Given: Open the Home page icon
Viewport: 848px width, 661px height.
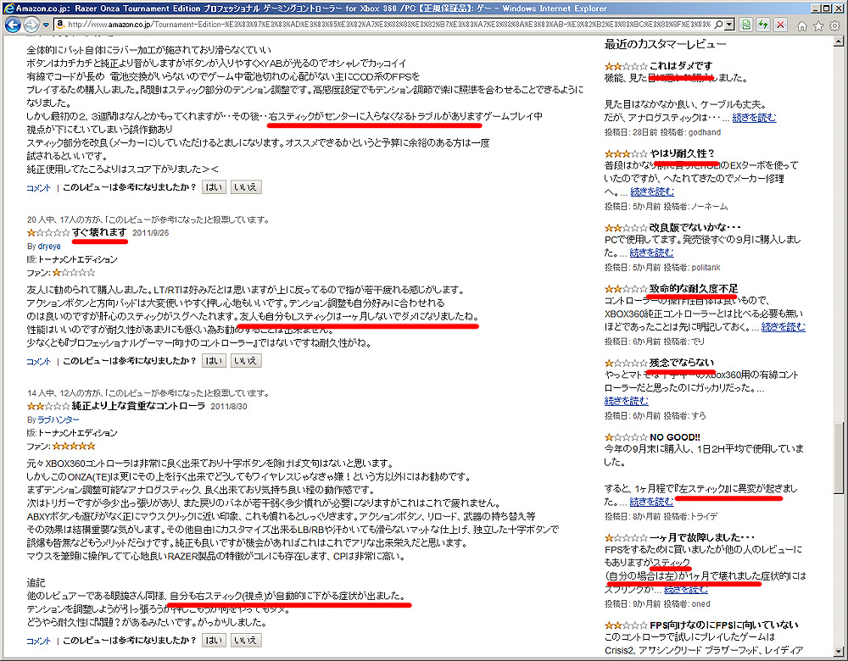Looking at the screenshot, I should point(802,25).
